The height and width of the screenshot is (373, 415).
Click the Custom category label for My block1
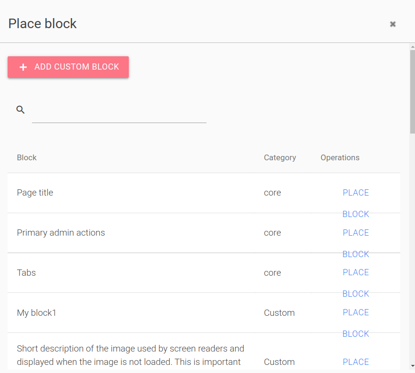coord(279,312)
